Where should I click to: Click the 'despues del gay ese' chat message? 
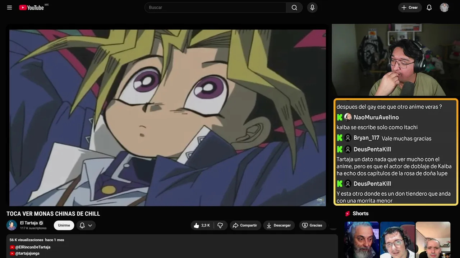coord(389,107)
